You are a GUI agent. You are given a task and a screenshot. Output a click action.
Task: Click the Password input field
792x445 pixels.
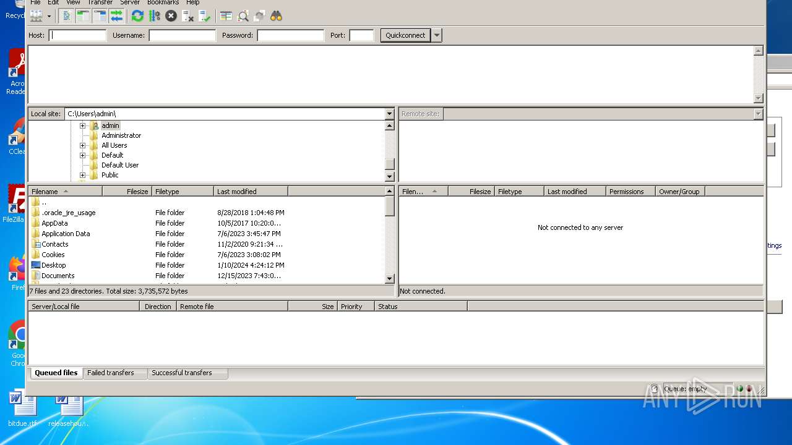(290, 35)
